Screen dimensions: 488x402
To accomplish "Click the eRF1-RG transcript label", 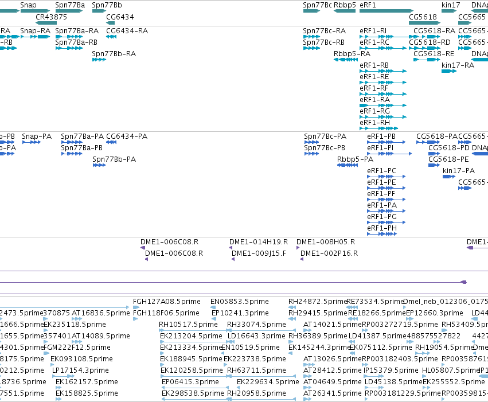I will (374, 111).
